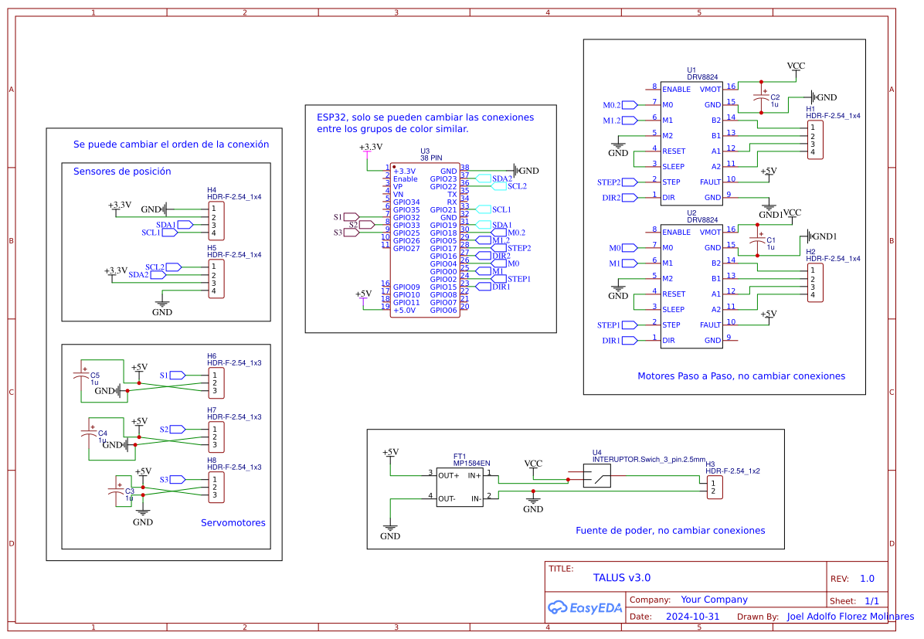924x639 pixels.
Task: Select the FT1 MP1584EN regulator module
Action: pos(460,487)
